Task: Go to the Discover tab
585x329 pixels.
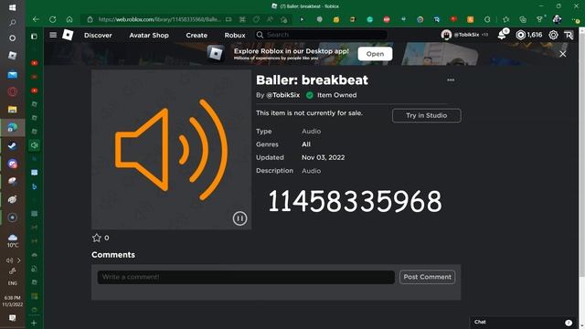Action: pyautogui.click(x=98, y=35)
